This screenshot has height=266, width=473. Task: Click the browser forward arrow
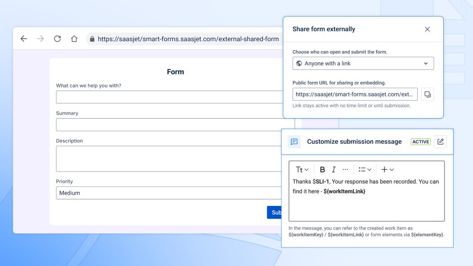40,39
